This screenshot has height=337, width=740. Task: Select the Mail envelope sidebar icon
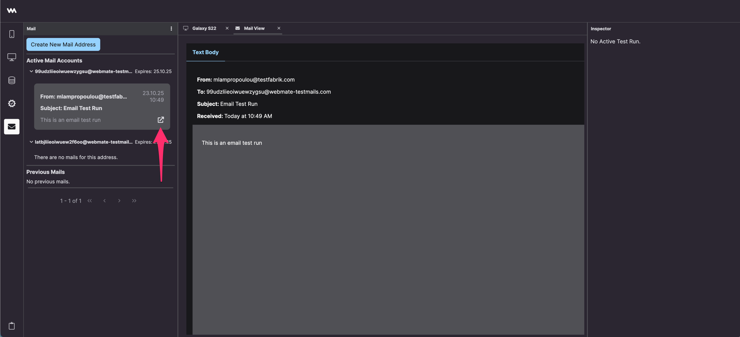point(12,127)
